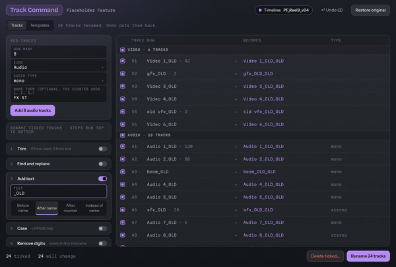Choose Instead of name position
The height and width of the screenshot is (267, 396).
(x=94, y=208)
